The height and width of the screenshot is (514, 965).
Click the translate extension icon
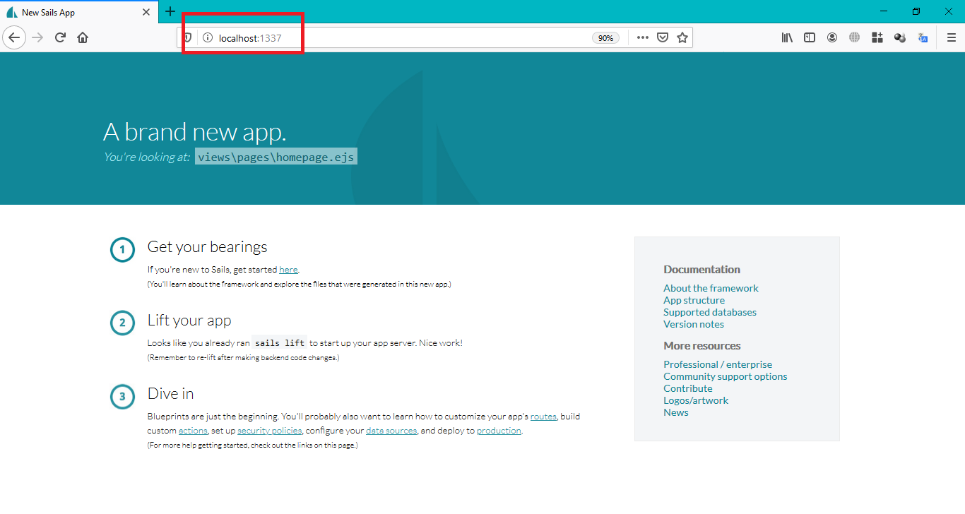923,37
